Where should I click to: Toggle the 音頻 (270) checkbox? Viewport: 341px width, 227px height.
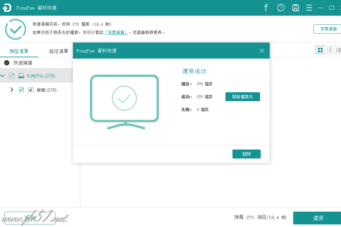pyautogui.click(x=21, y=90)
